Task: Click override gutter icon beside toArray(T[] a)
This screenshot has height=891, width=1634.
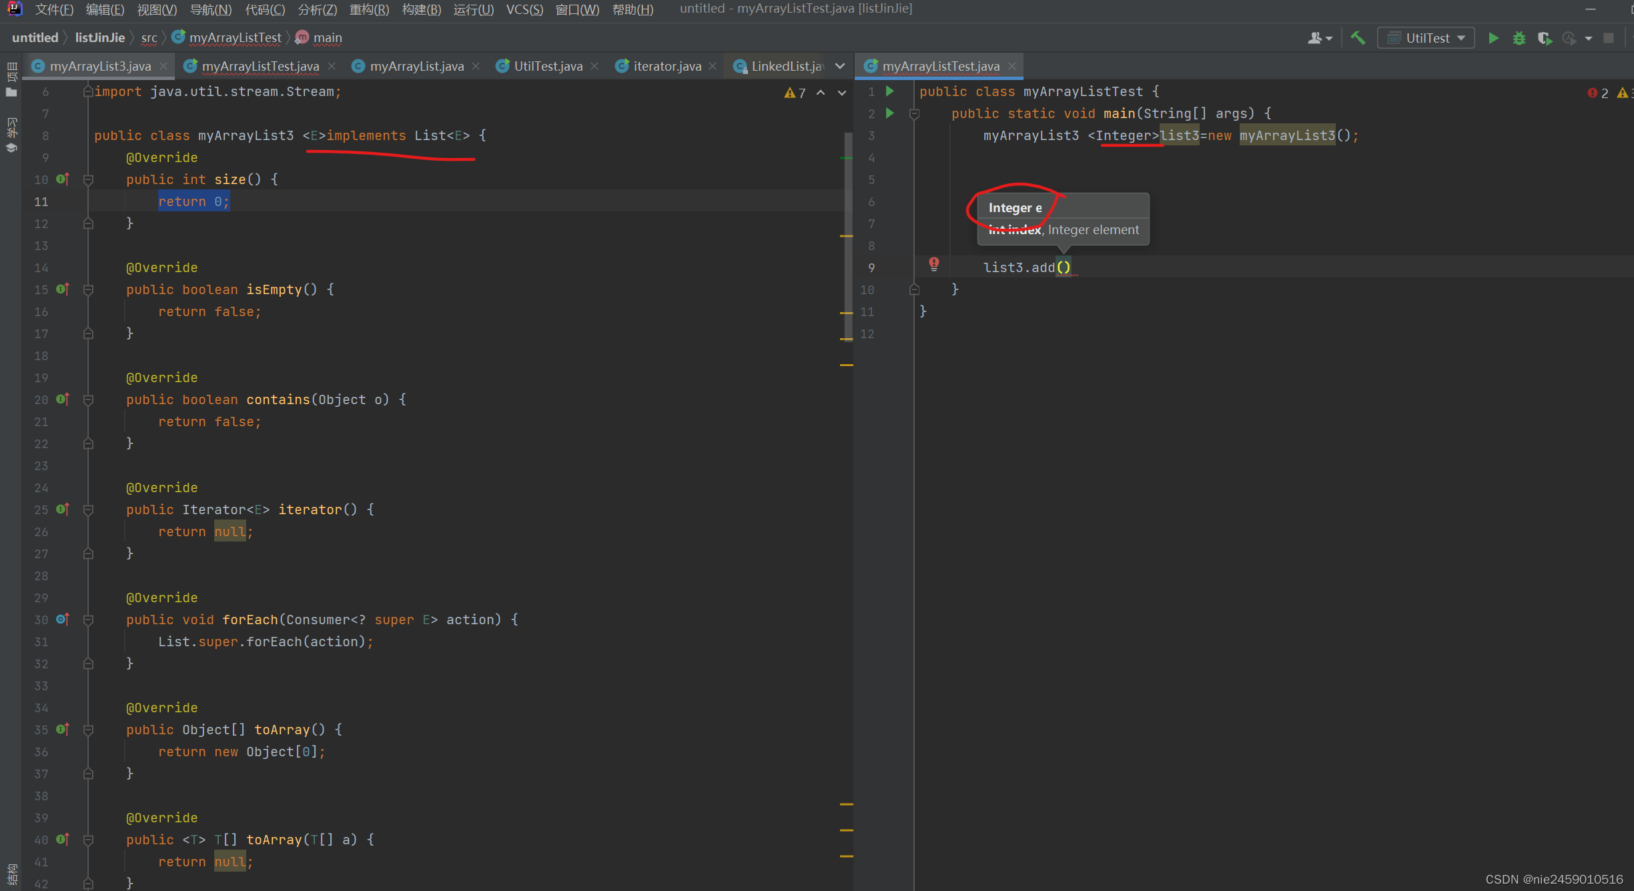Action: 63,839
